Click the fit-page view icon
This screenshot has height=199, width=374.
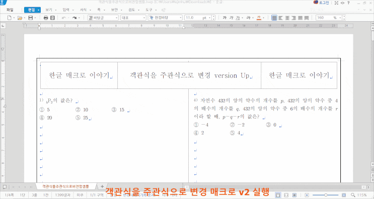(x=294, y=195)
